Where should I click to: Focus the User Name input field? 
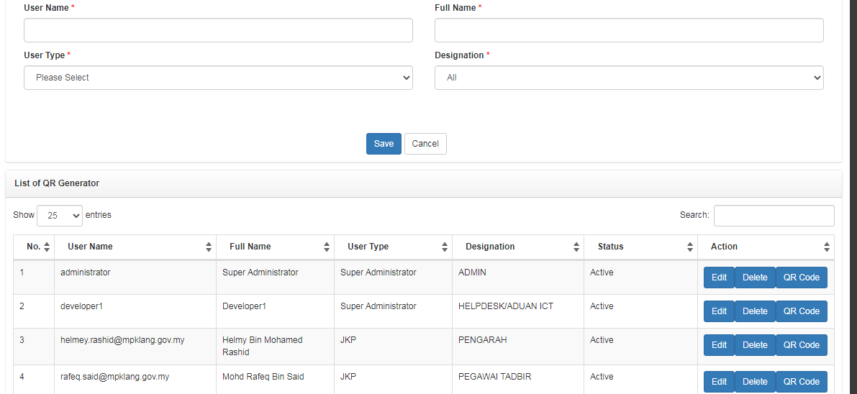(x=218, y=30)
